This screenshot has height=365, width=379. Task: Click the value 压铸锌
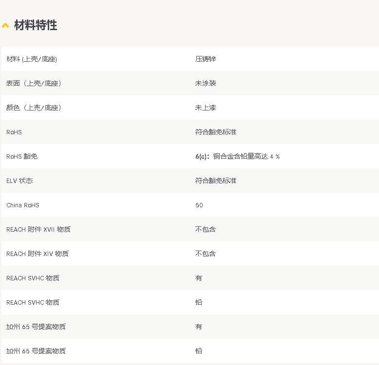click(206, 59)
